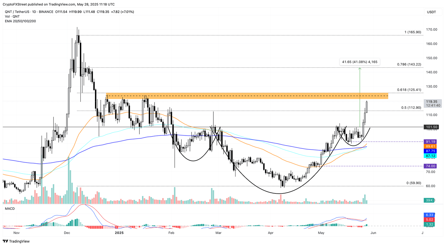This screenshot has width=446, height=246.
Task: Select the USDT currency button on the price axis
Action: coord(431,12)
